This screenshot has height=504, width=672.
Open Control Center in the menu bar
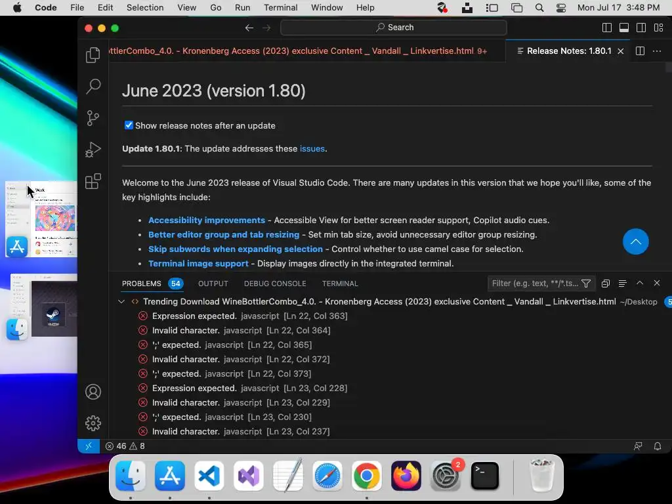561,8
